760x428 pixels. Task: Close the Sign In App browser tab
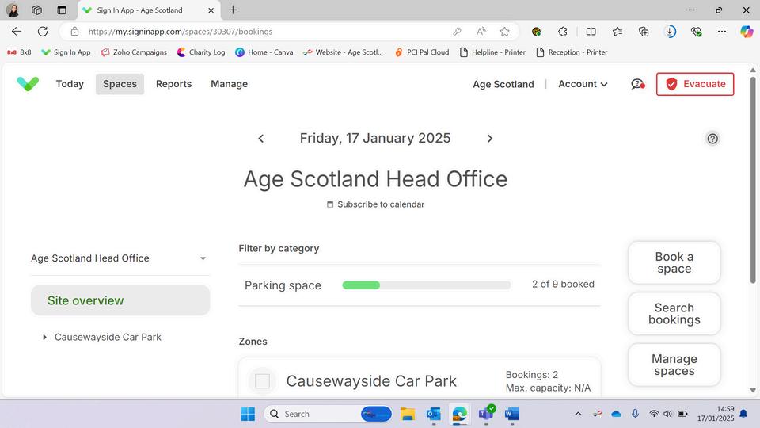point(211,10)
